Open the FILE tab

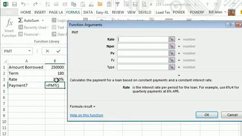pos(9,12)
